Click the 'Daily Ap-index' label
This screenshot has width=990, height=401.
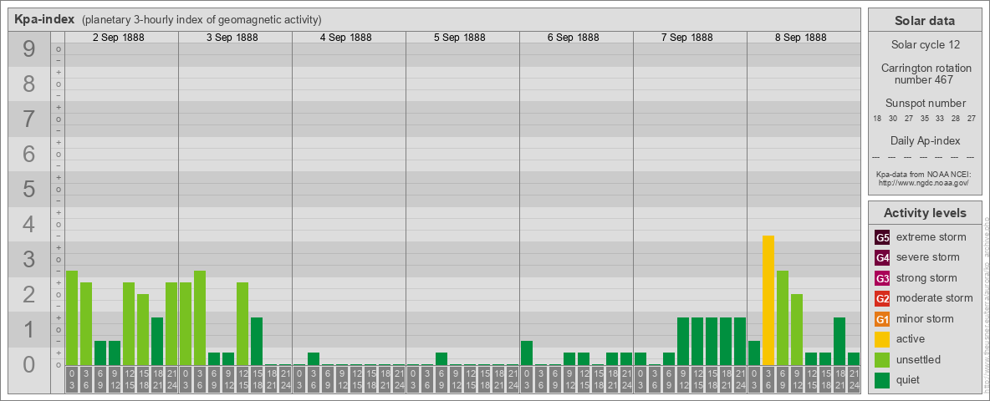point(926,140)
